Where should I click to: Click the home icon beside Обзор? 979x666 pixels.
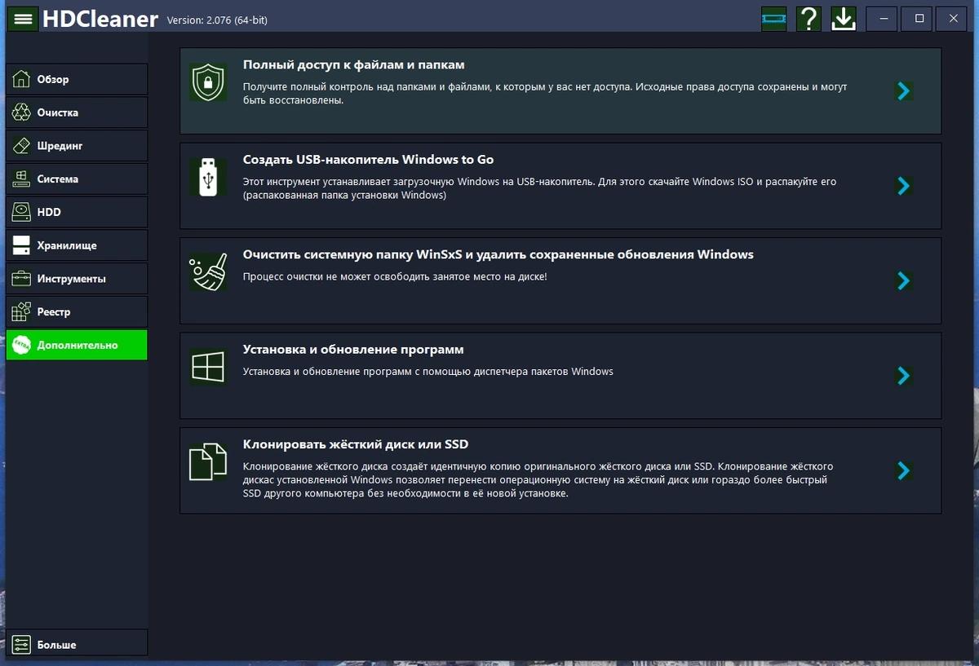tap(22, 79)
